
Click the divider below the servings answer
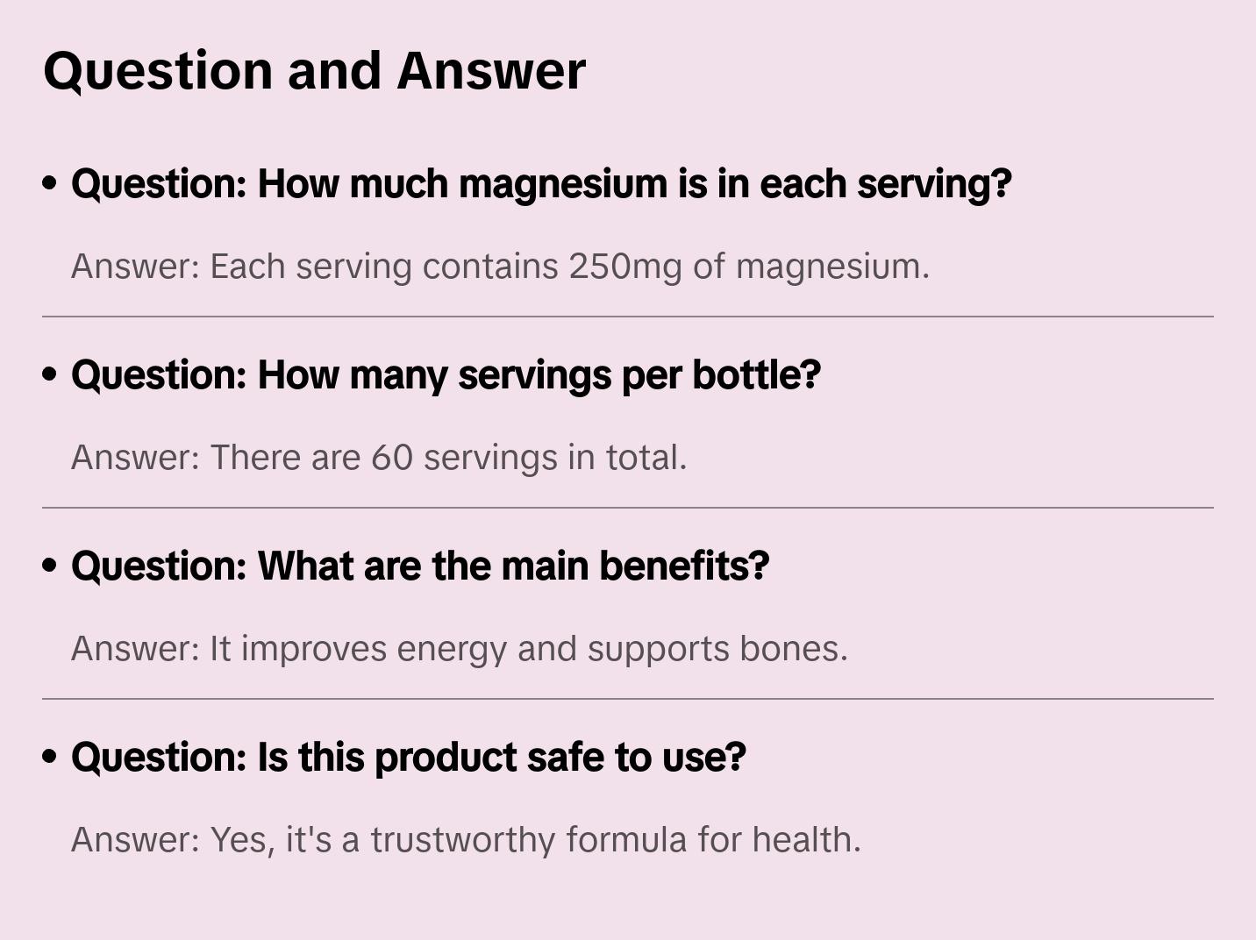click(628, 508)
